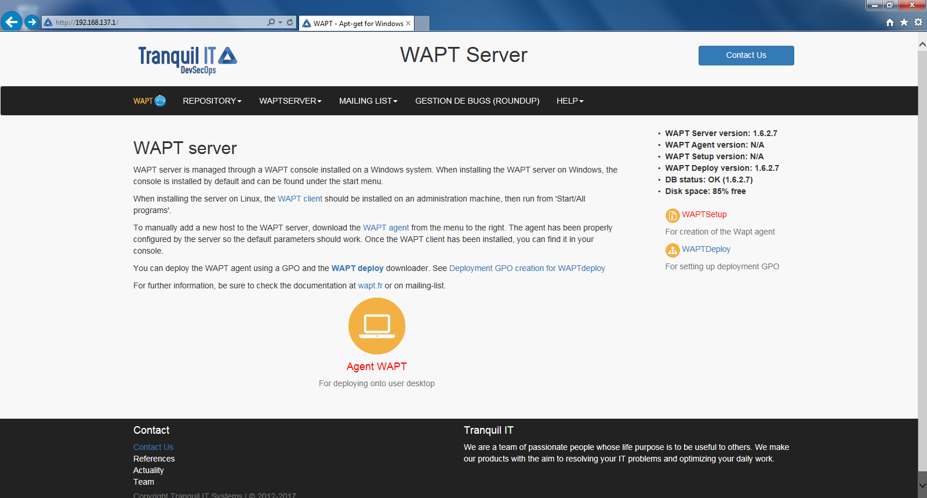Click the red Agent WAPT link
Viewport: 927px width, 498px height.
click(x=377, y=367)
